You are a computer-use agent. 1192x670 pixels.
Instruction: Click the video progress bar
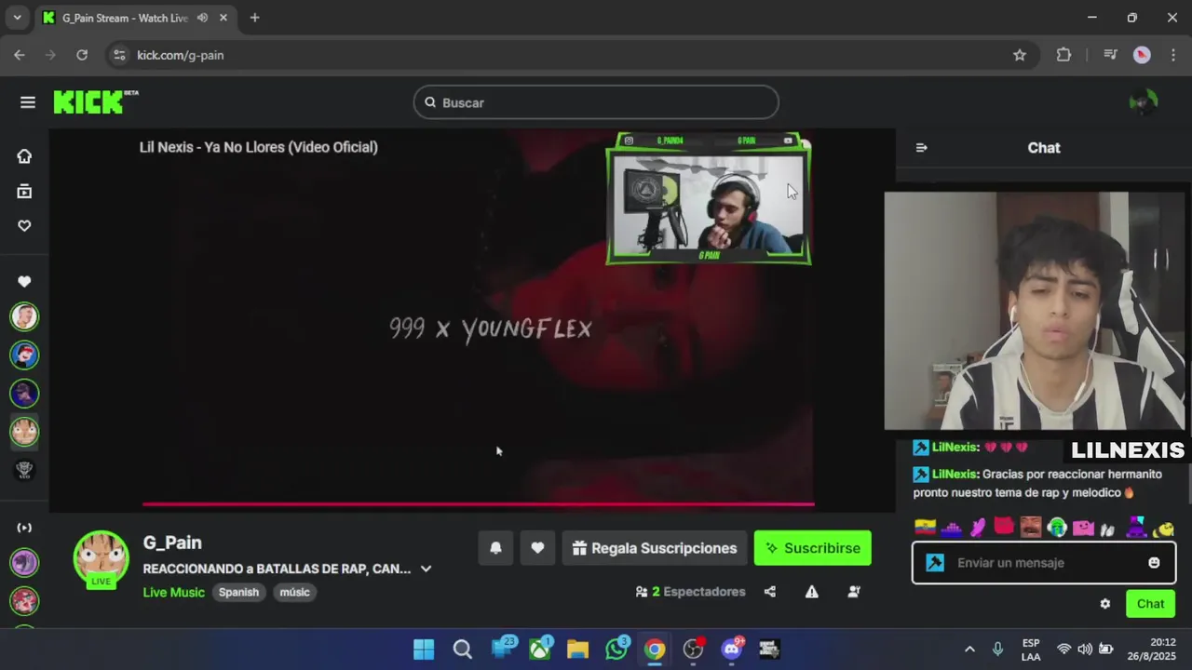(479, 504)
